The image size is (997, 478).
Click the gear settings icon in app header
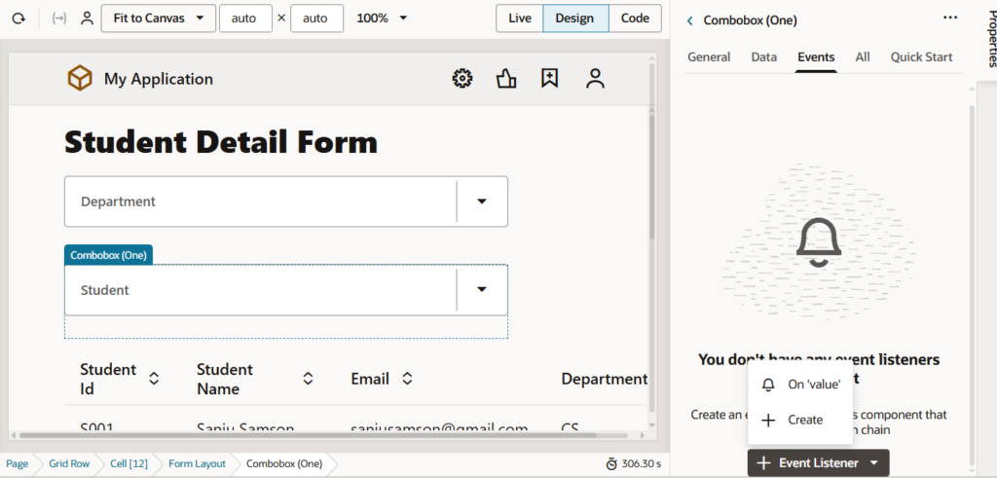tap(462, 79)
